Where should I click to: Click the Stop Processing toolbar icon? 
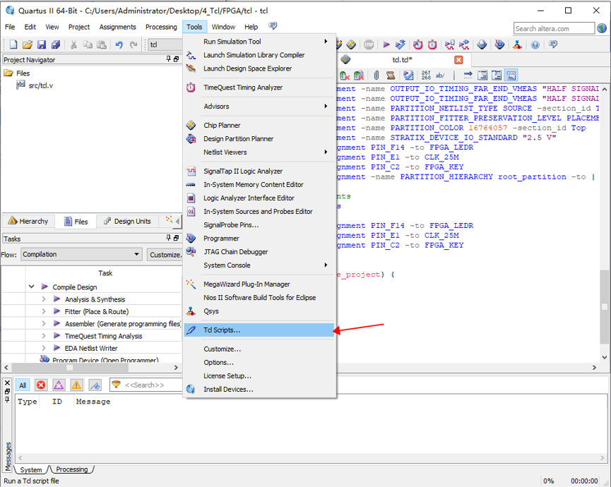(369, 44)
